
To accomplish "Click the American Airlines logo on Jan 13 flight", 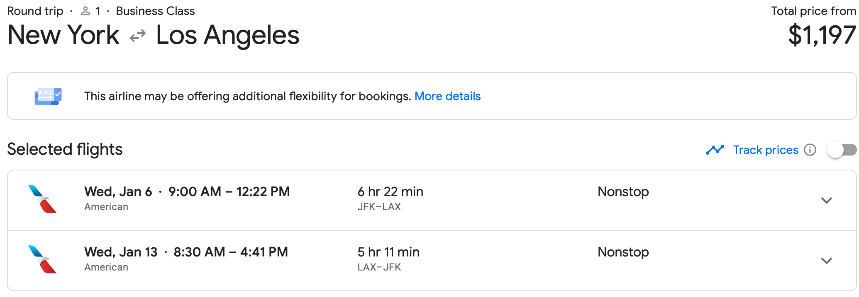I will pyautogui.click(x=43, y=260).
